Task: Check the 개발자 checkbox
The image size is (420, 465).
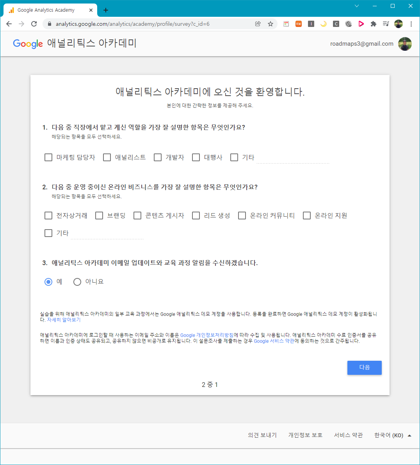Action: [x=158, y=157]
